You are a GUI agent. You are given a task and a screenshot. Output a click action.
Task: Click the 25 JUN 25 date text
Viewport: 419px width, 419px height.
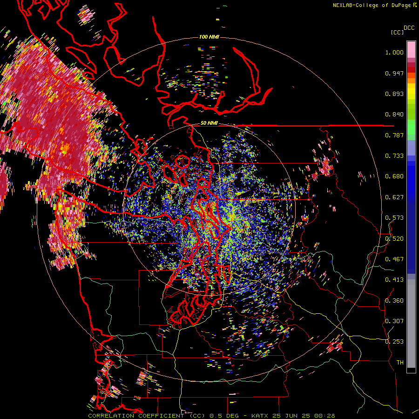pos(291,416)
